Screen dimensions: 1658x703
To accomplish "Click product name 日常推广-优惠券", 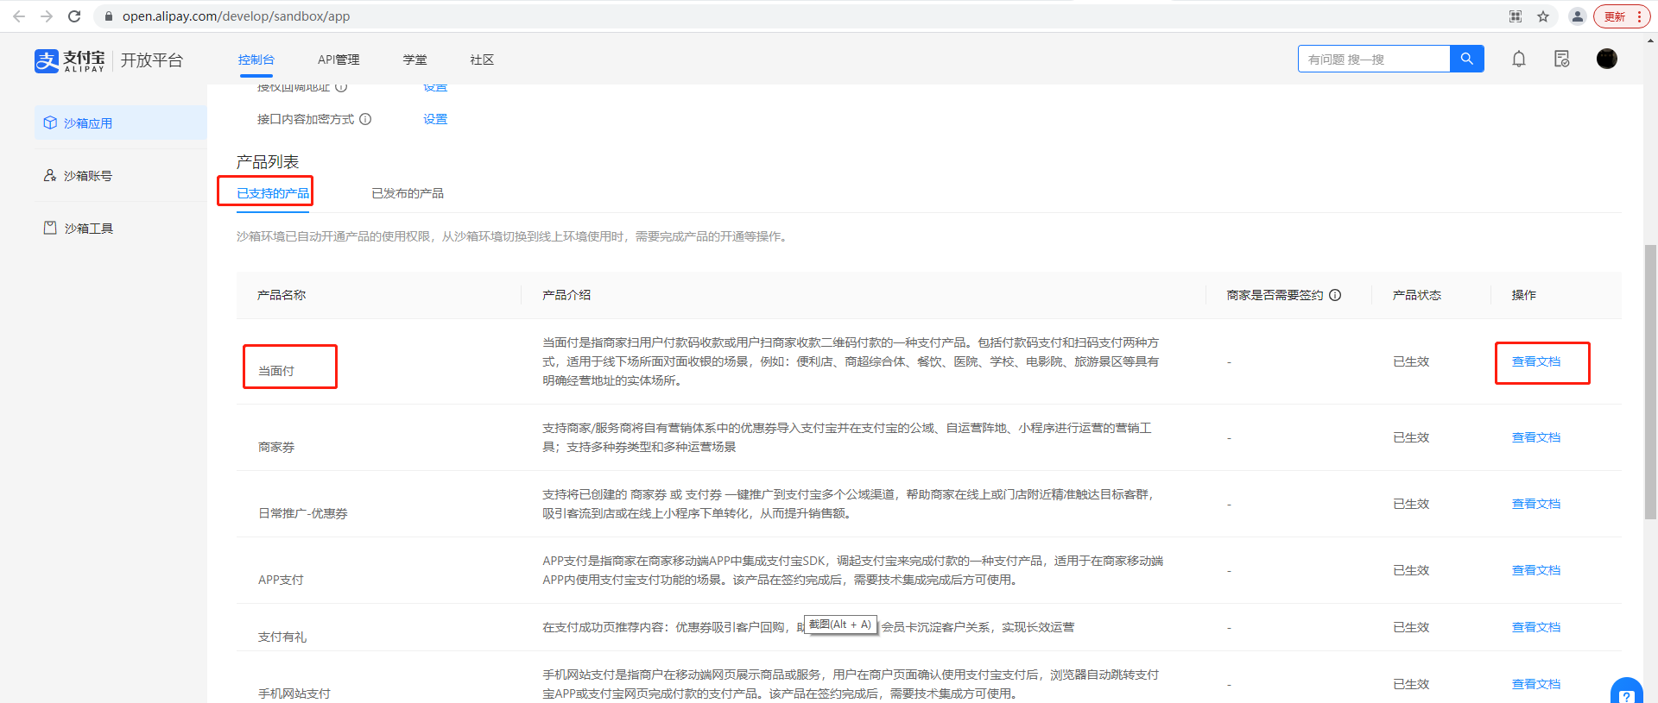I will point(303,513).
